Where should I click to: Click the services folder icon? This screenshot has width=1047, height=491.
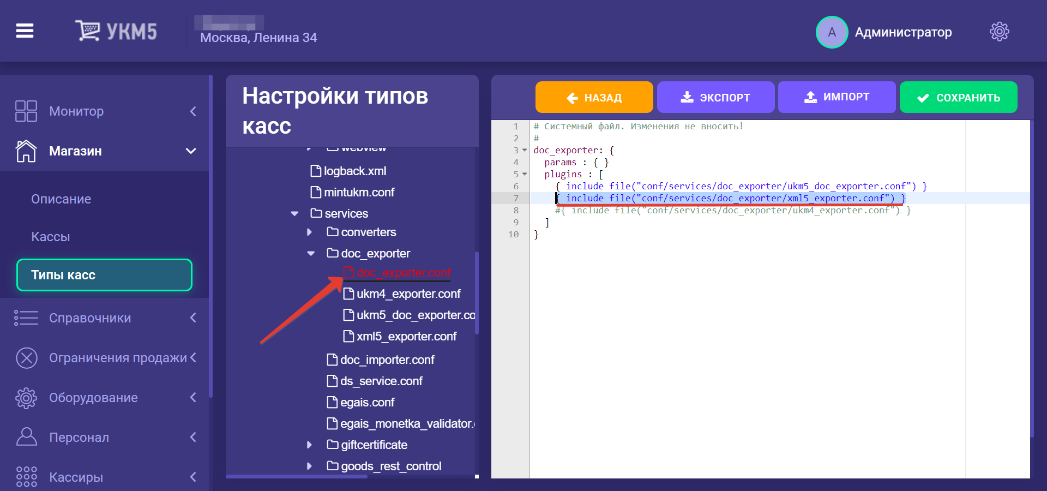click(316, 213)
